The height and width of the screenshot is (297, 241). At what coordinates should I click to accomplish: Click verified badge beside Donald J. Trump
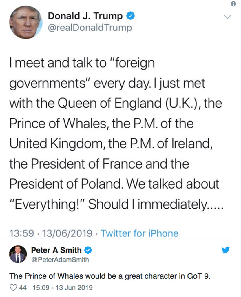coord(130,16)
